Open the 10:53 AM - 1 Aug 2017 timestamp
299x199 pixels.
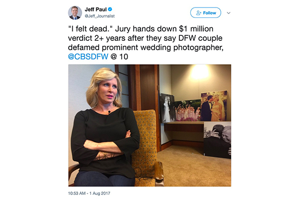89,194
